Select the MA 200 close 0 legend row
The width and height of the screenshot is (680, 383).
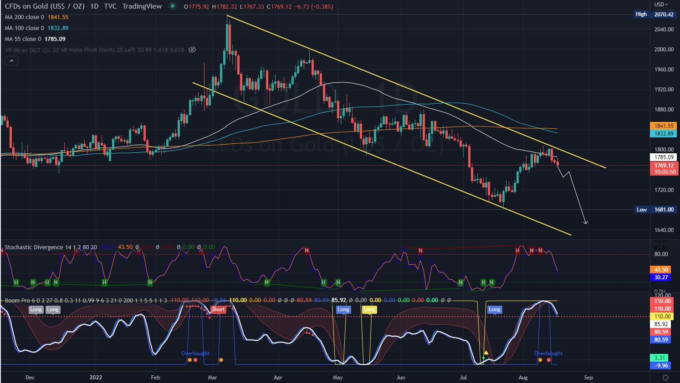[x=36, y=17]
